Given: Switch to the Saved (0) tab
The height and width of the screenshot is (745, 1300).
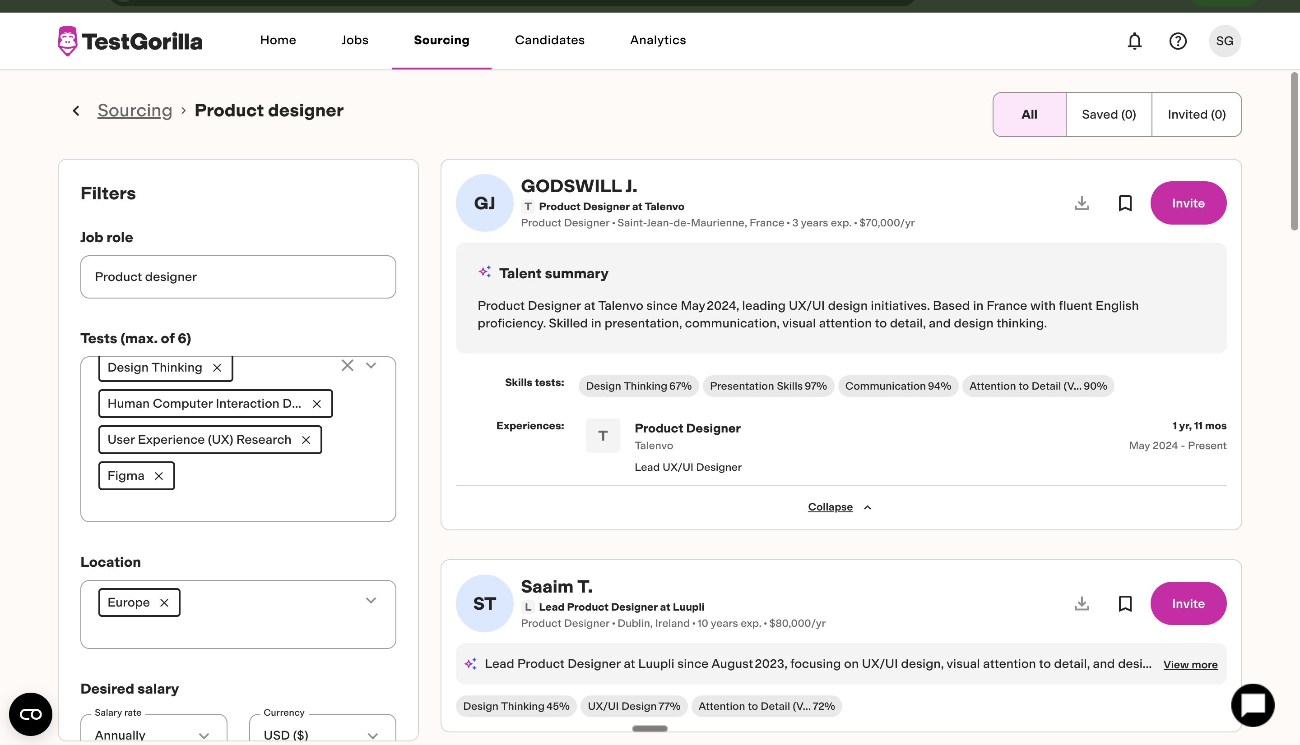Looking at the screenshot, I should 1109,115.
